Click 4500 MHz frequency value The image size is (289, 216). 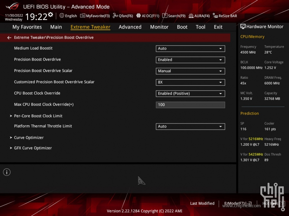click(248, 52)
